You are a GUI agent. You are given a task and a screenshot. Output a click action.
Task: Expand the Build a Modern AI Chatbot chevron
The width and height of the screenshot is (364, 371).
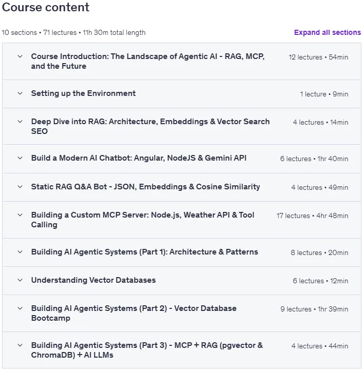[20, 158]
